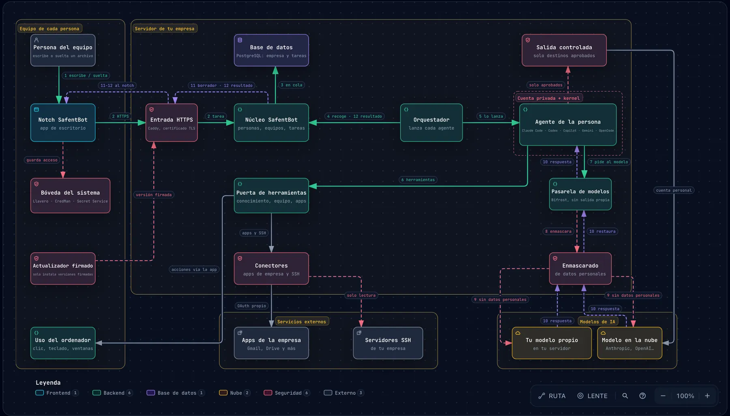
Task: Toggle the Nube legend filter
Action: point(235,393)
